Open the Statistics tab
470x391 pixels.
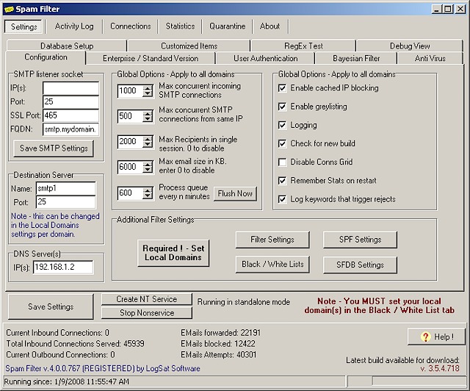pyautogui.click(x=180, y=26)
